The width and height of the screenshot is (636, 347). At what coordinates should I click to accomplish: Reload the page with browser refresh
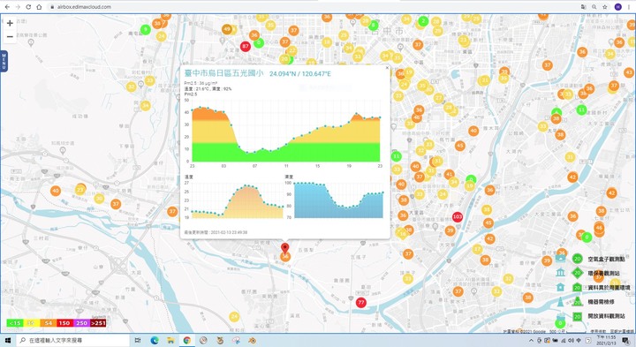pos(28,7)
